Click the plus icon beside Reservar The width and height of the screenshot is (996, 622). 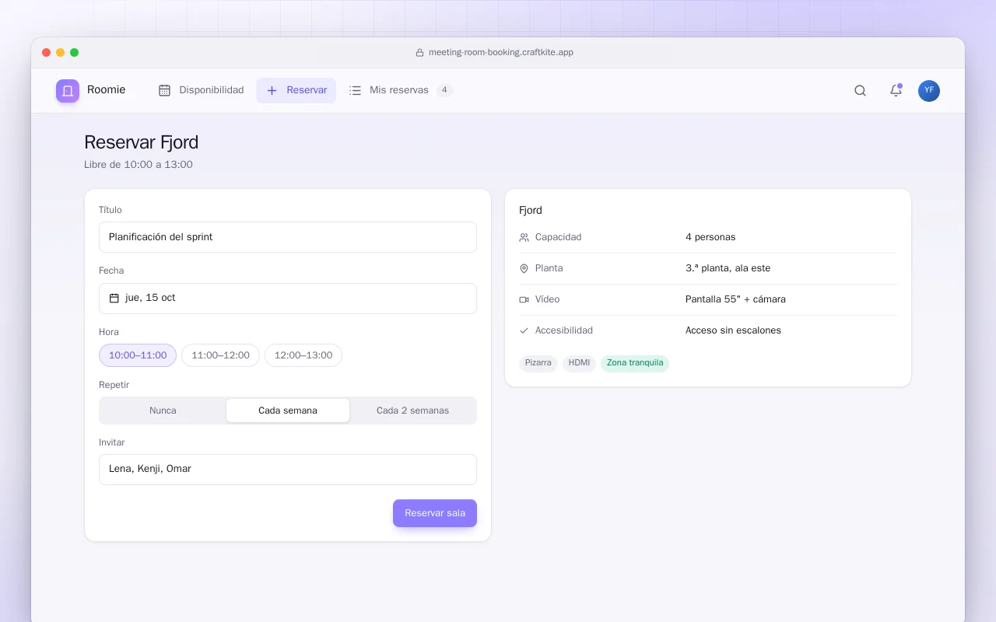pos(272,90)
